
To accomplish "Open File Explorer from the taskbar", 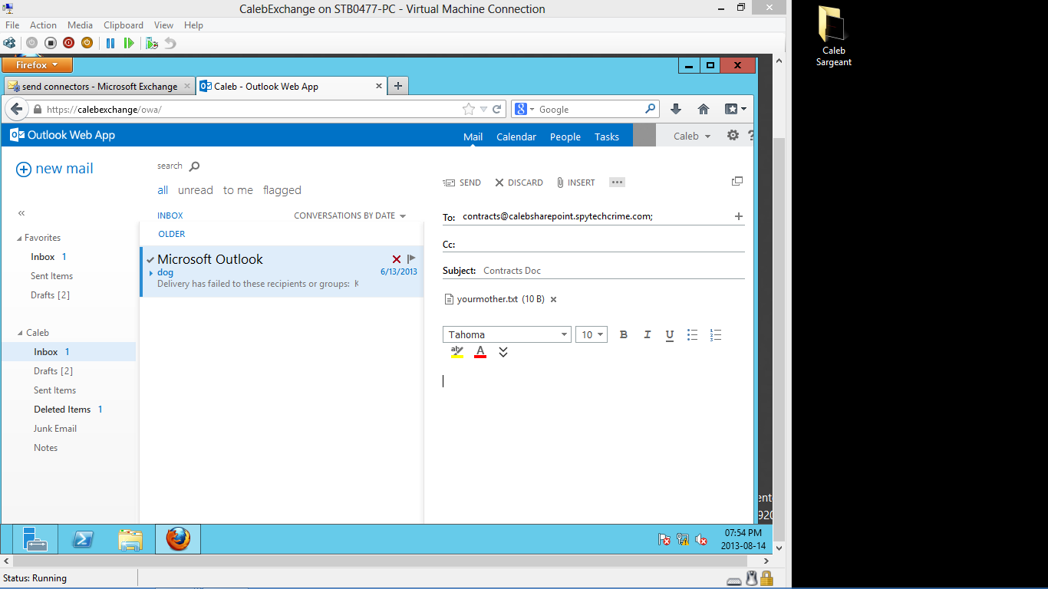I will tap(130, 539).
